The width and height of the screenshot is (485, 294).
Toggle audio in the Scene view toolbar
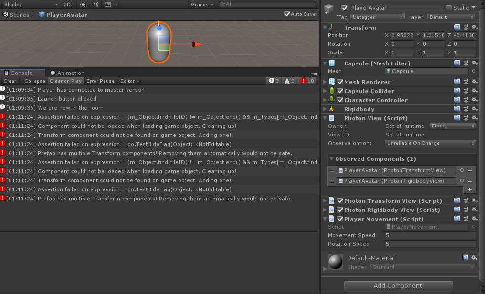95,4
